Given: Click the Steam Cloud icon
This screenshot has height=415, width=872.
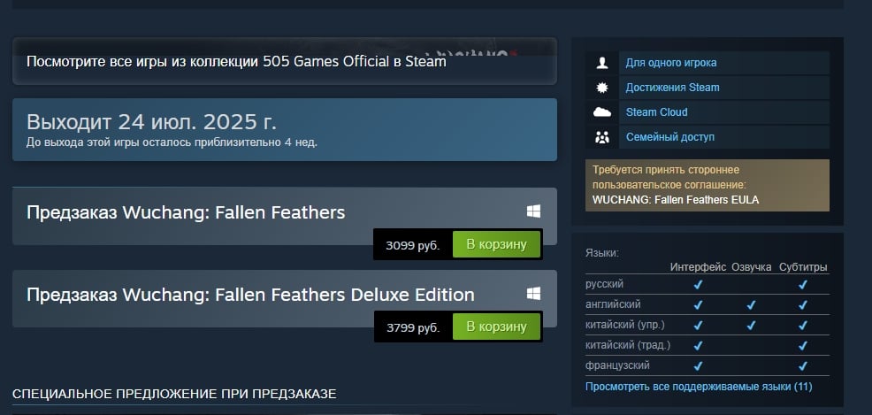Looking at the screenshot, I should coord(601,111).
